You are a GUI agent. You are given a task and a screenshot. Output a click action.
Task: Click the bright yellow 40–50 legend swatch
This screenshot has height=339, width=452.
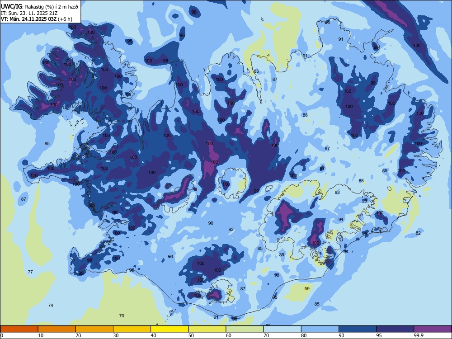(169, 329)
